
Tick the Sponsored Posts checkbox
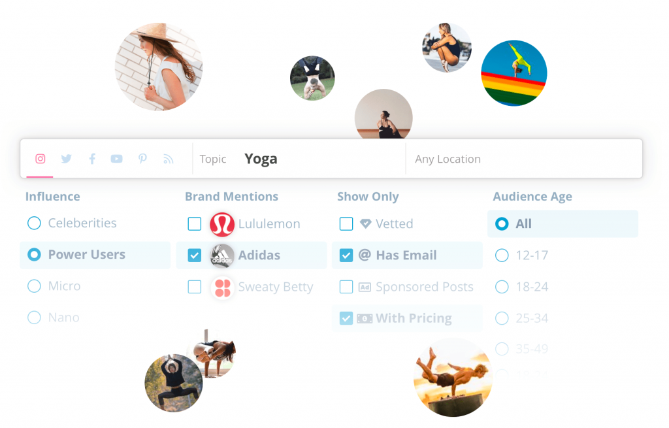(x=346, y=287)
